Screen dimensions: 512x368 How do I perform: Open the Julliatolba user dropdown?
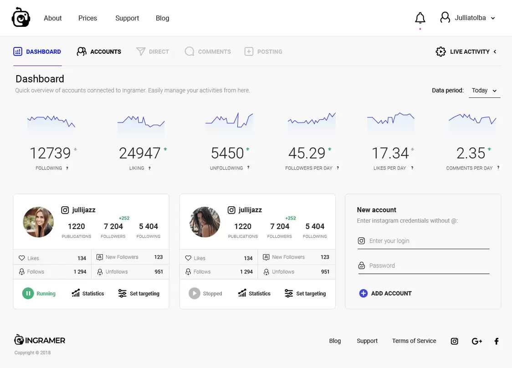468,18
